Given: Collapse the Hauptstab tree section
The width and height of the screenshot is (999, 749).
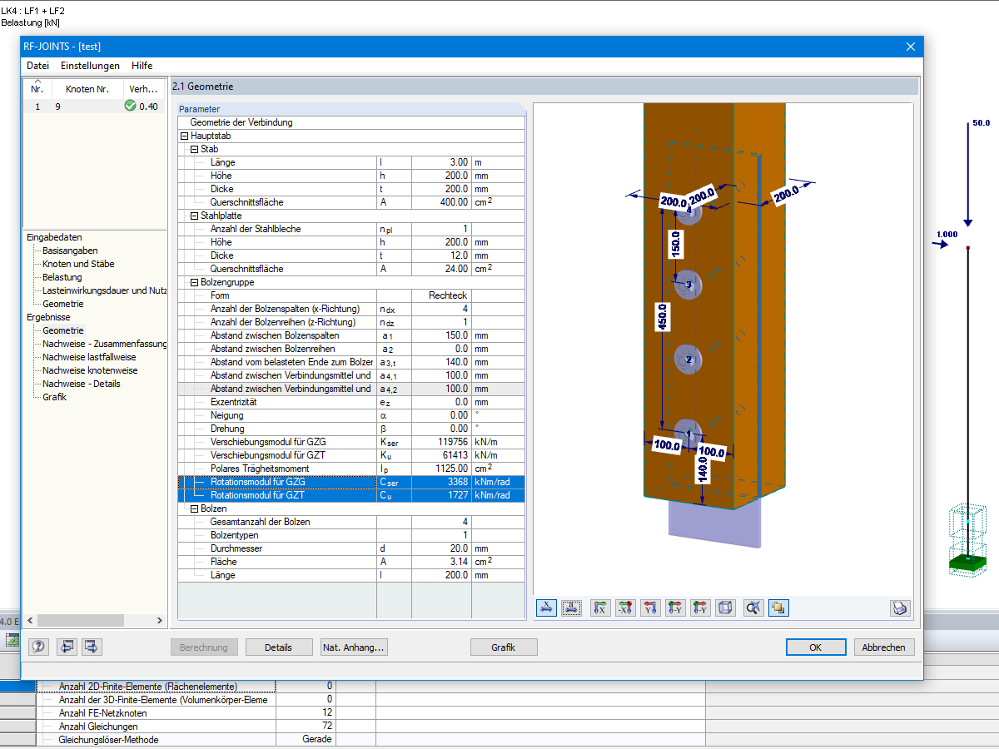Looking at the screenshot, I should point(184,136).
